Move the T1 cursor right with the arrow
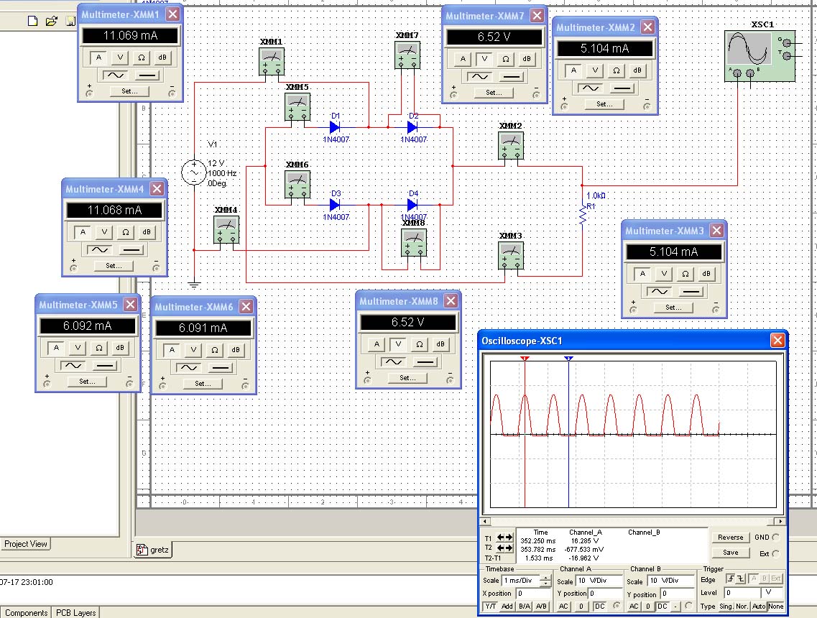The height and width of the screenshot is (618, 817). pos(509,538)
